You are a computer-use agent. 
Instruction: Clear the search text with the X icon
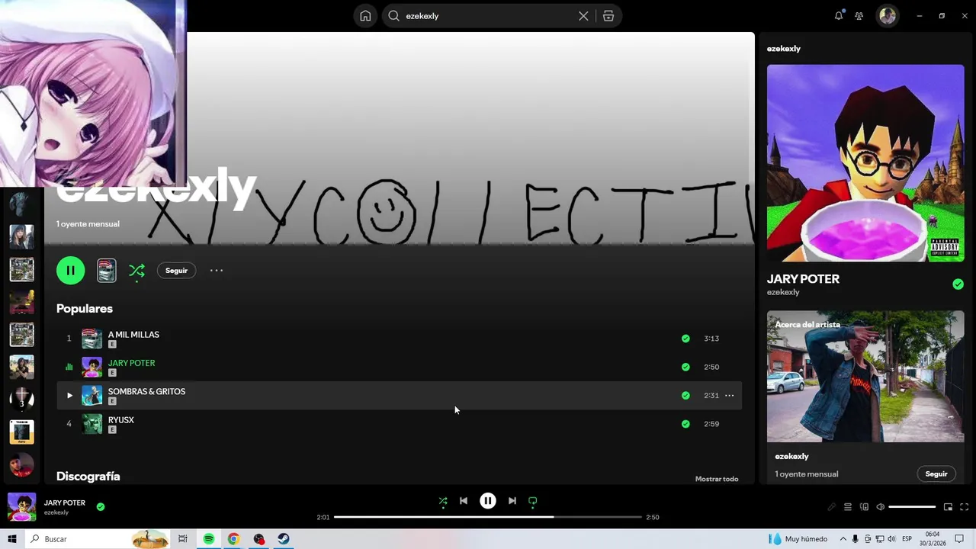(x=583, y=16)
